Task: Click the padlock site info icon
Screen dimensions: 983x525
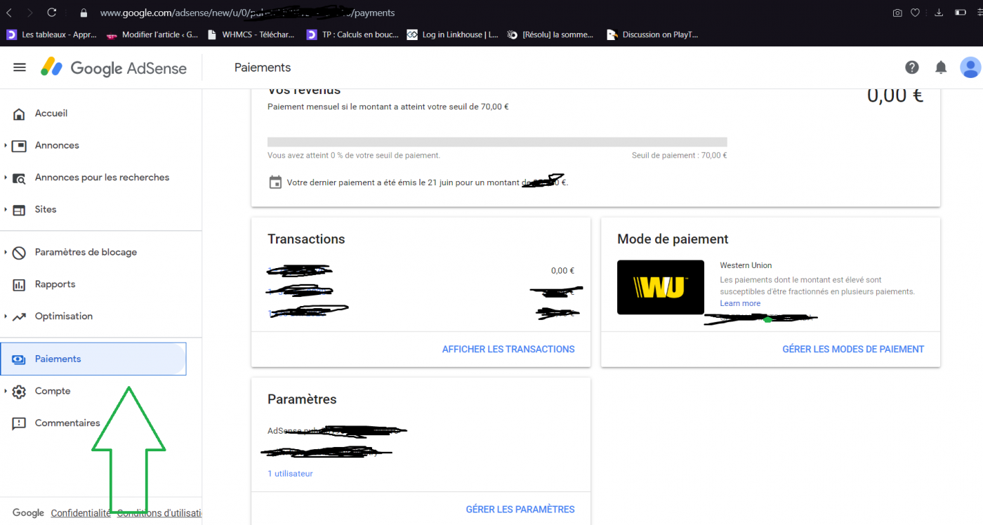Action: [84, 13]
